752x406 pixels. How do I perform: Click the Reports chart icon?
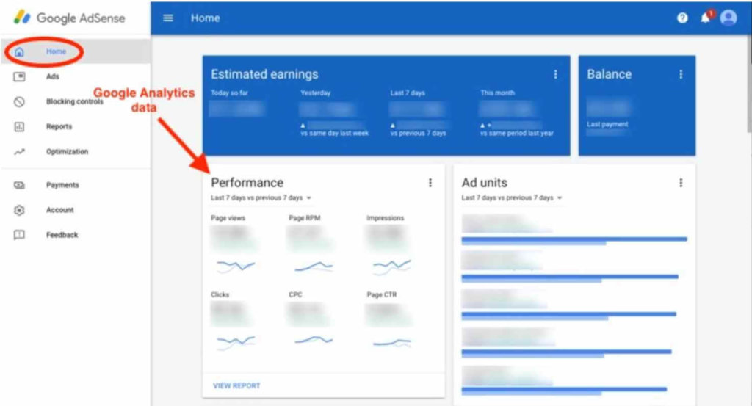click(x=20, y=126)
